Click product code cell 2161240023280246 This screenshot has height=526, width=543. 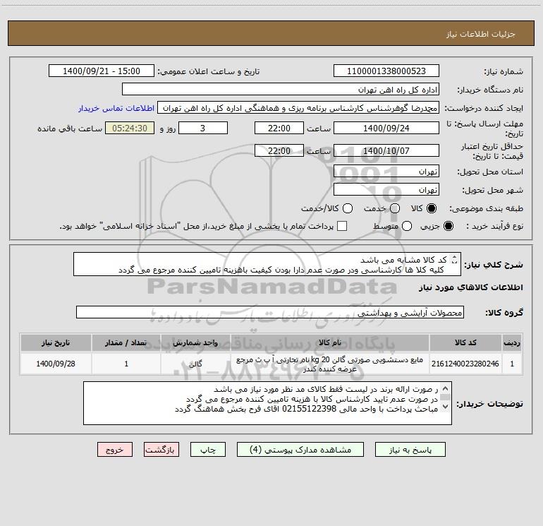click(x=465, y=364)
